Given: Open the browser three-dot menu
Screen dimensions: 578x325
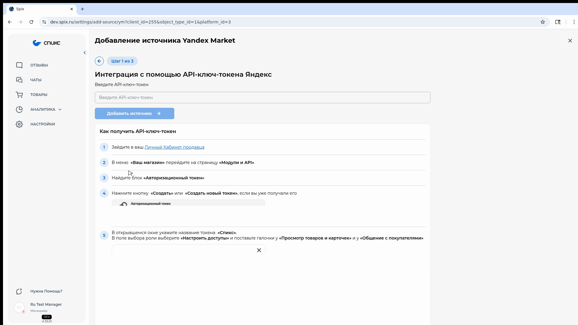Looking at the screenshot, I should pos(574,22).
